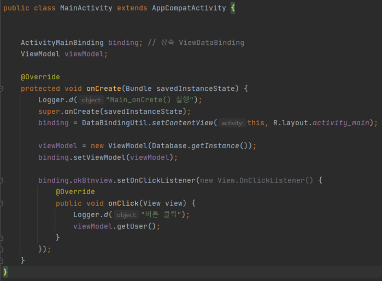Image resolution: width=382 pixels, height=281 pixels.
Task: Click 'layout' in R.layout
Action: point(295,123)
